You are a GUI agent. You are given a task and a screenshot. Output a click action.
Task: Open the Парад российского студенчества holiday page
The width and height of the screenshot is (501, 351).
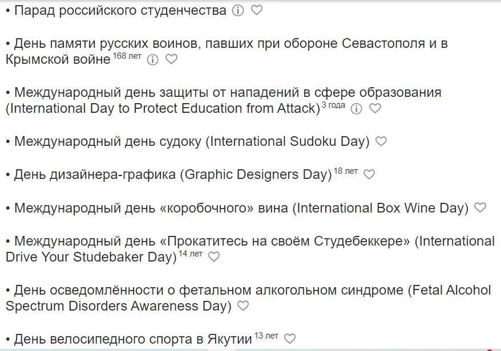pos(120,10)
